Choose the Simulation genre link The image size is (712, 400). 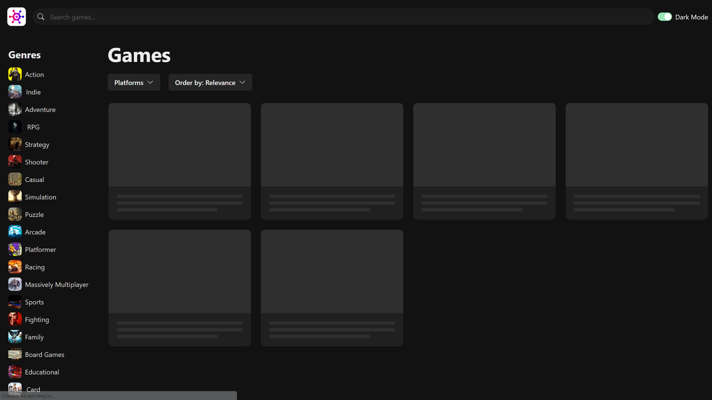point(41,197)
